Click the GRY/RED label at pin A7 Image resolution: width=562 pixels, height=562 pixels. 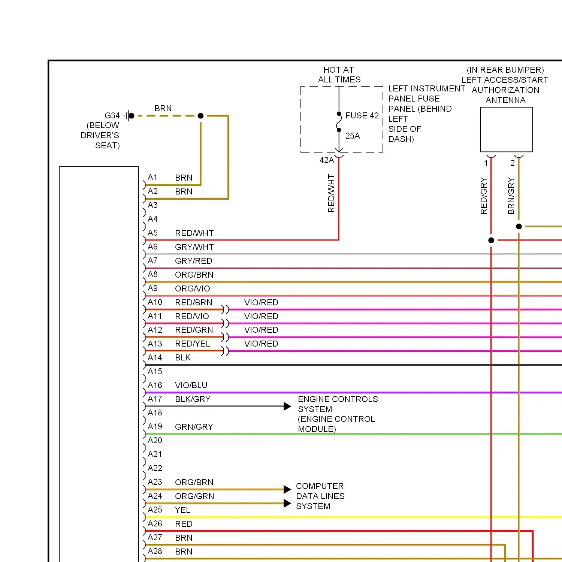click(193, 261)
